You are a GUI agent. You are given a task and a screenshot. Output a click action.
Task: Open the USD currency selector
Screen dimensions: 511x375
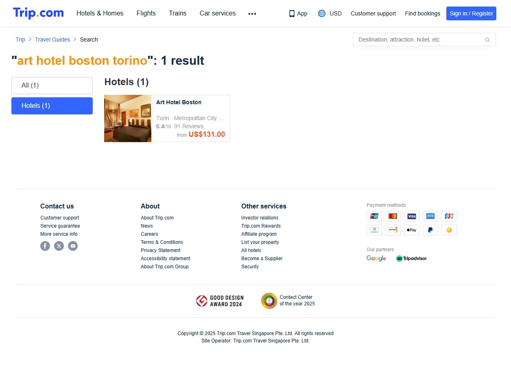pos(336,13)
